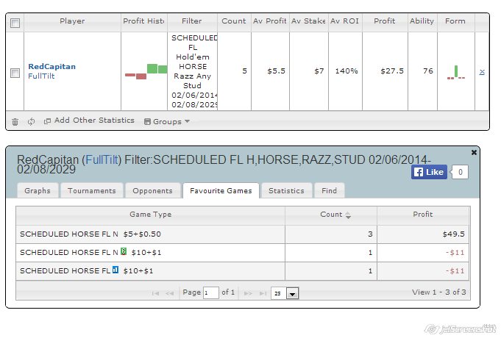The image size is (501, 338).
Task: Open the RedCapitan player link
Action: [x=51, y=67]
